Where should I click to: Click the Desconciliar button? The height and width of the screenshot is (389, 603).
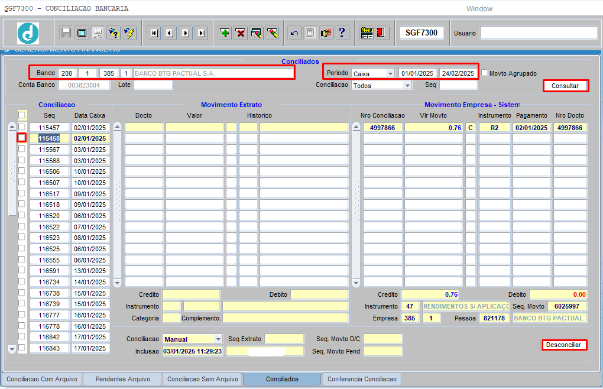tap(564, 345)
